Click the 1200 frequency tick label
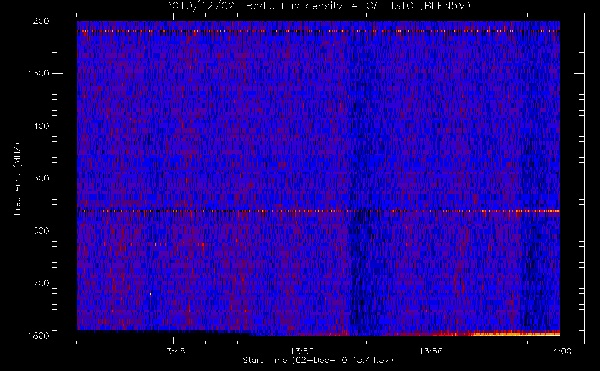Screen dimensions: 600x371 [x=39, y=21]
